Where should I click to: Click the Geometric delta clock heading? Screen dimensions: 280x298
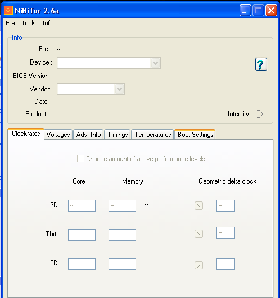[x=228, y=181]
